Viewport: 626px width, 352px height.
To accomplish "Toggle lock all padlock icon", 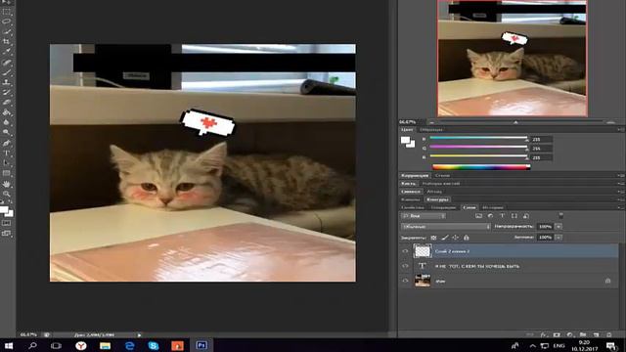I will (466, 238).
